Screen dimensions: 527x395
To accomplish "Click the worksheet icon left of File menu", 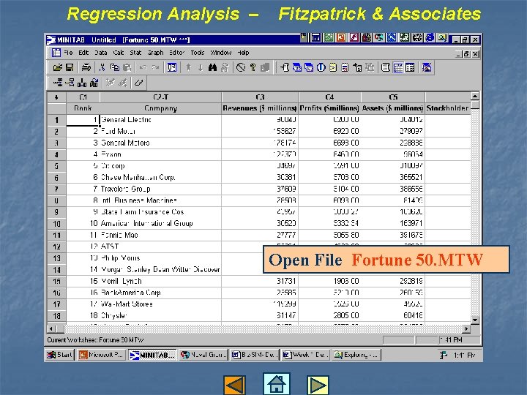I will point(56,53).
